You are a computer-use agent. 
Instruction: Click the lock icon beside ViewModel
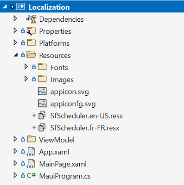click(x=23, y=139)
